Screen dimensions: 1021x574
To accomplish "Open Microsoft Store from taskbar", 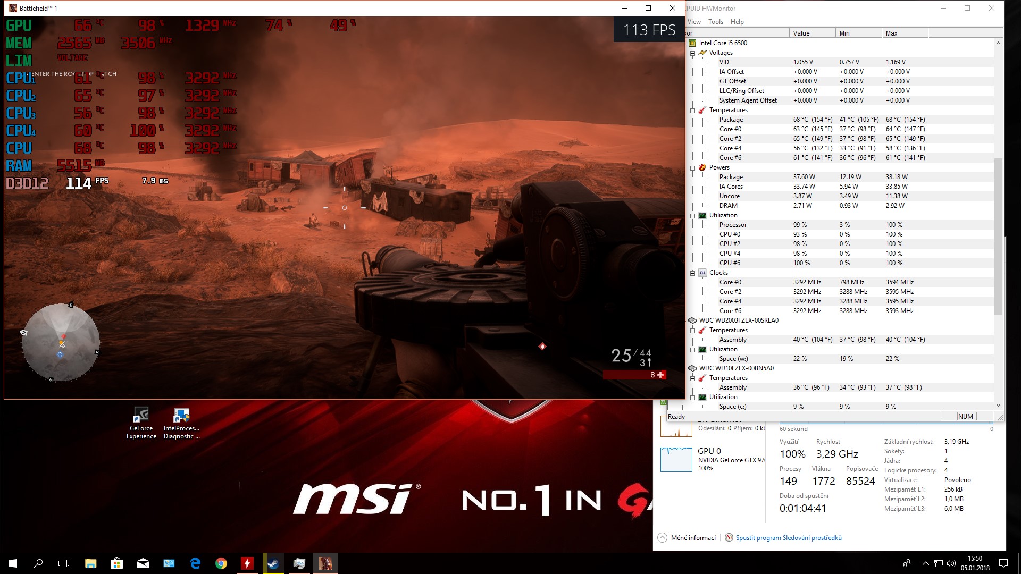I will pyautogui.click(x=116, y=563).
